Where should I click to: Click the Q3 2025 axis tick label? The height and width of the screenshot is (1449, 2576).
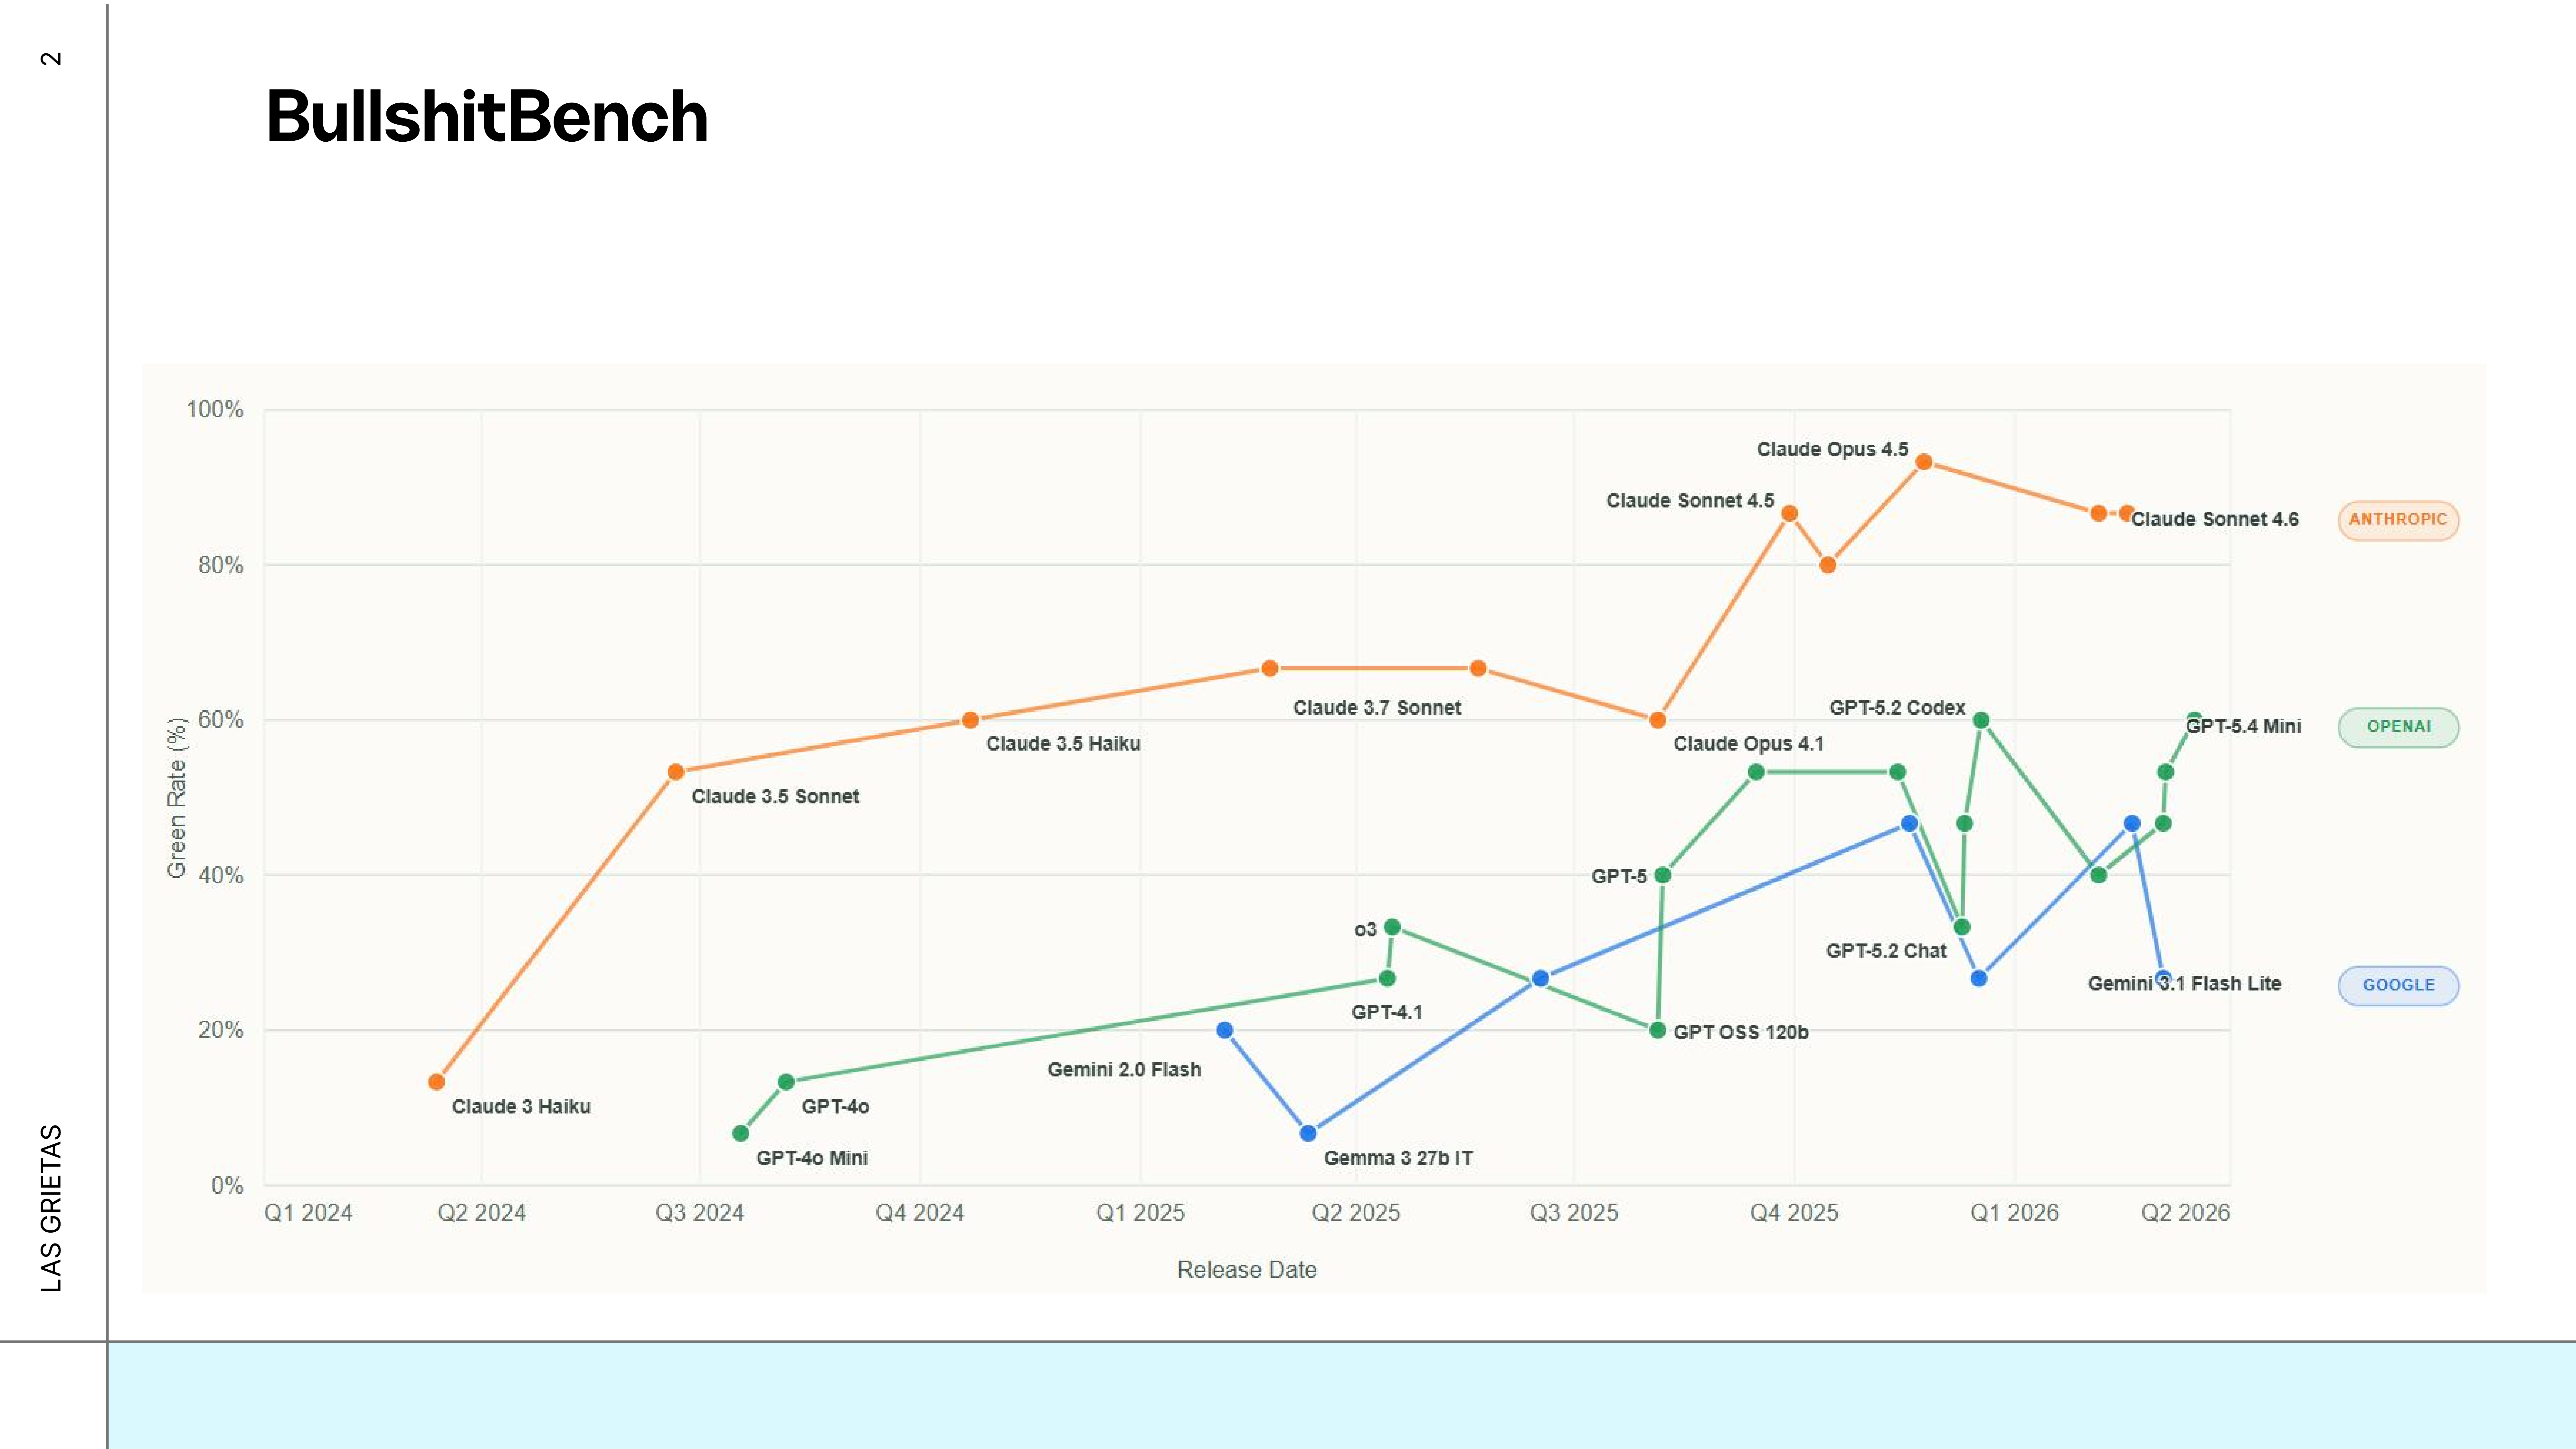(1574, 1213)
